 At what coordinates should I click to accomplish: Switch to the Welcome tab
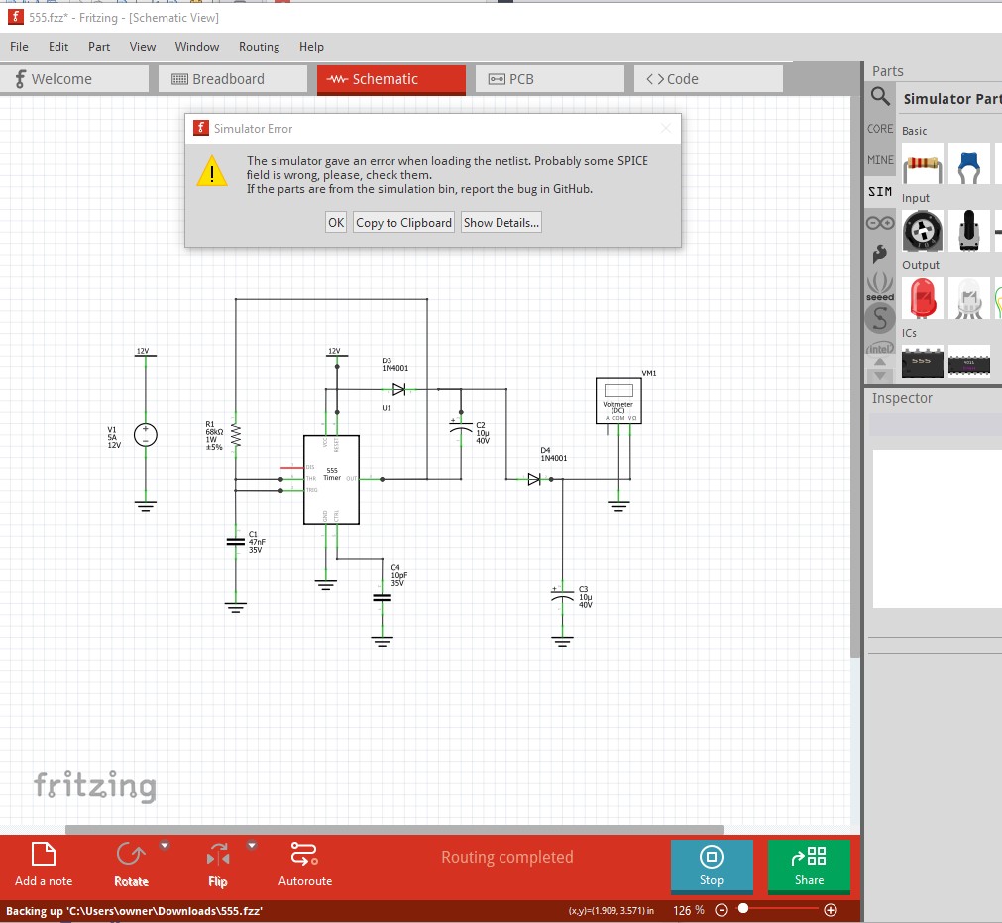(74, 79)
